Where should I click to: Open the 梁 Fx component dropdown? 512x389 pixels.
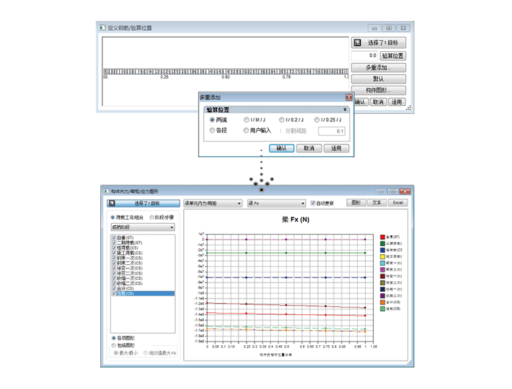[276, 204]
